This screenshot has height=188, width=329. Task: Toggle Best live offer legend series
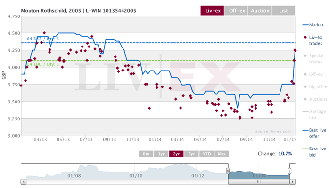coord(314,133)
